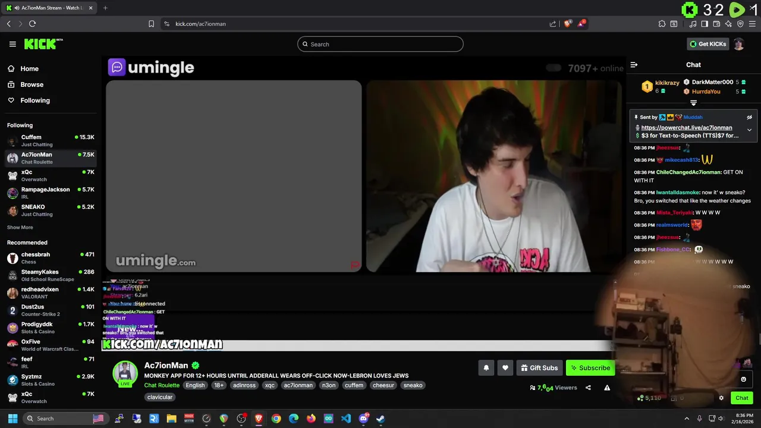Open Brave Shields icon

pos(568,24)
